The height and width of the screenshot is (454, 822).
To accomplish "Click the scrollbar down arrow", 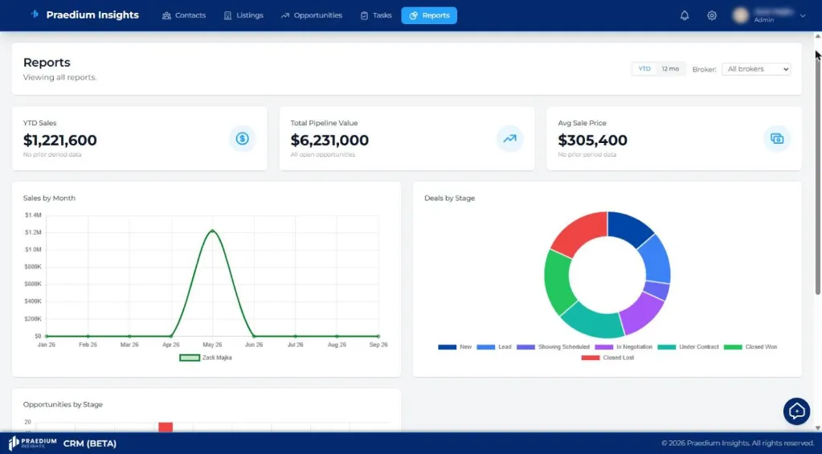I will pyautogui.click(x=817, y=427).
